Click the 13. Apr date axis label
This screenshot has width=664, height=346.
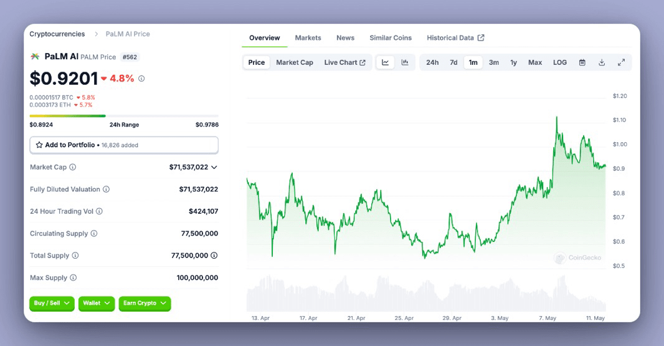260,318
